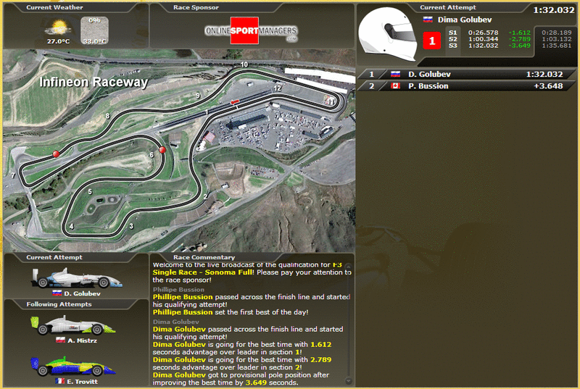This screenshot has height=389, width=580.
Task: Click the Phillipe Bussion commentary heading
Action: pos(178,290)
